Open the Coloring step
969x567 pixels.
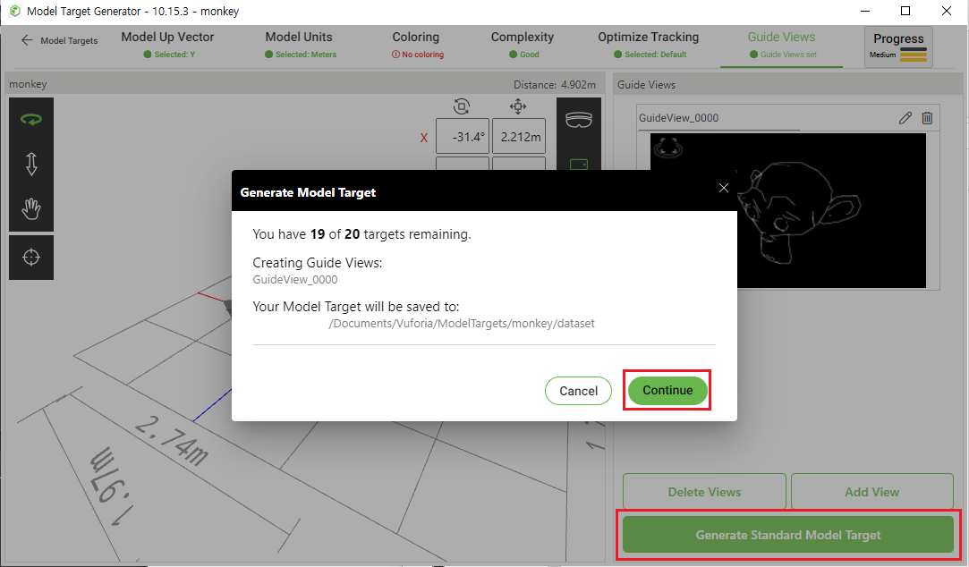pyautogui.click(x=417, y=45)
